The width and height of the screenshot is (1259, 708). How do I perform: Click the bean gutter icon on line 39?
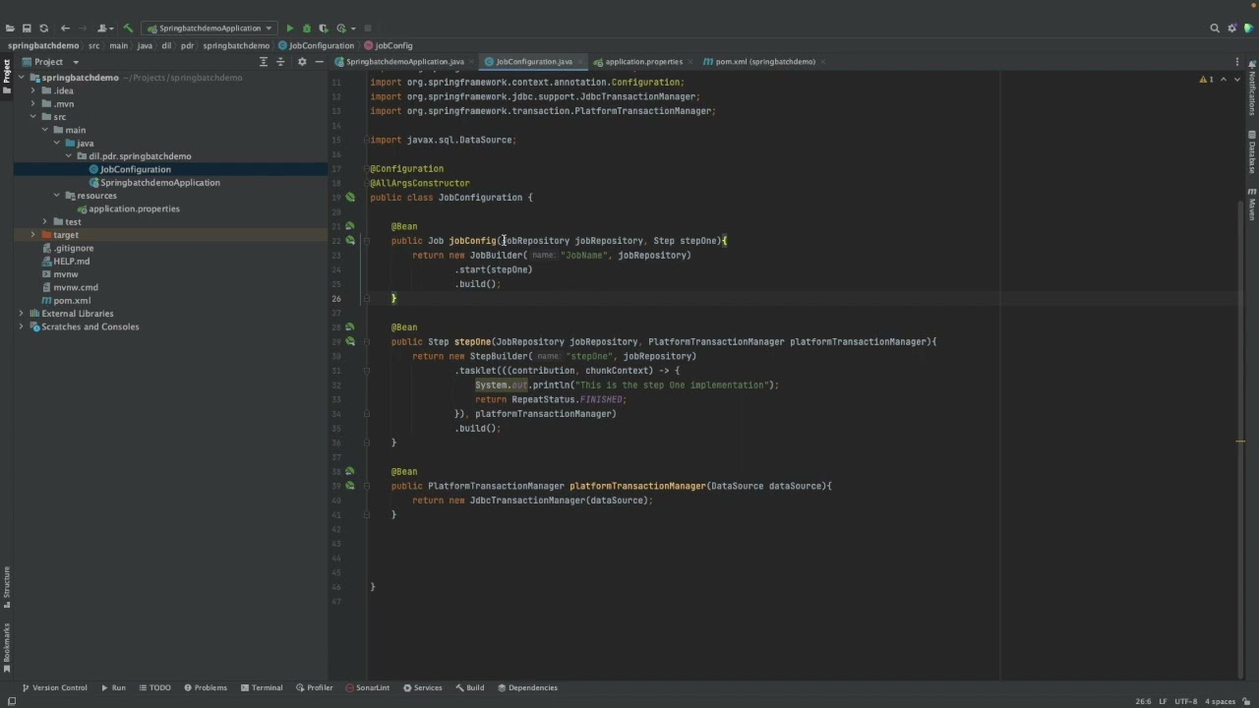(350, 486)
